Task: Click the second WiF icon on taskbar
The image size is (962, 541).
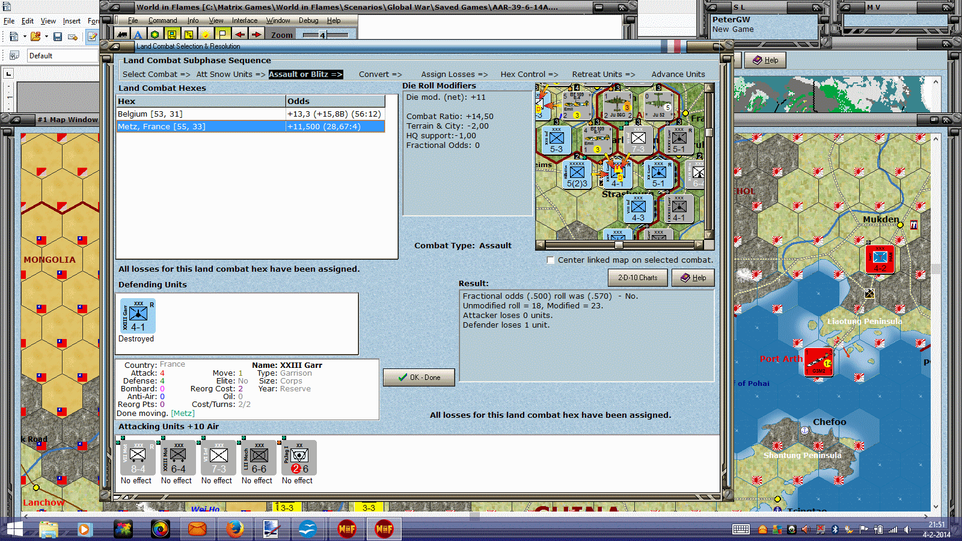Action: [384, 529]
